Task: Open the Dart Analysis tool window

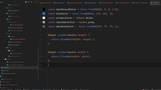Action: coord(47,89)
